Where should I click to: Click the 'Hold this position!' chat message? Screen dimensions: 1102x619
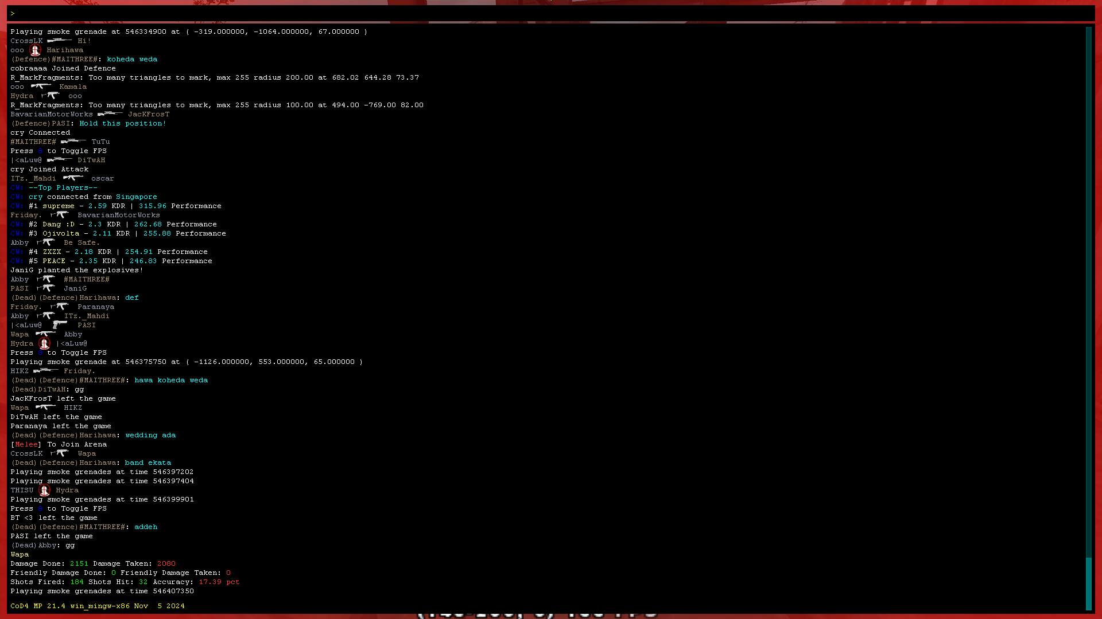[122, 123]
